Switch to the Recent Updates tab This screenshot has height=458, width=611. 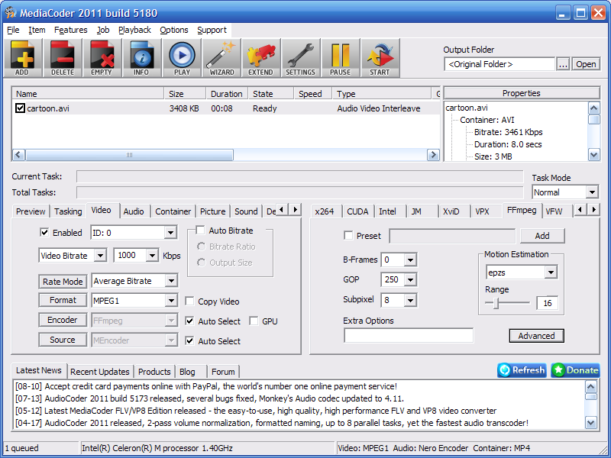pos(100,372)
